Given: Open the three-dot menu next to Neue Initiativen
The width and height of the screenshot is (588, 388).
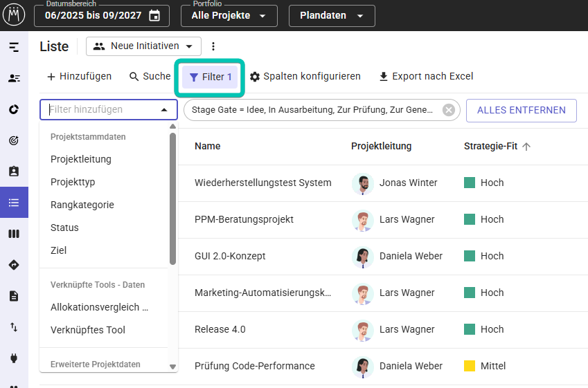Looking at the screenshot, I should [213, 46].
